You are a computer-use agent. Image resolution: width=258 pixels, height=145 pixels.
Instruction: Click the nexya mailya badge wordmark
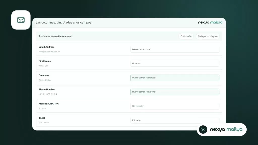coord(226,130)
